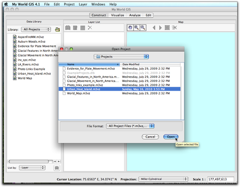Open the List by Layer dropdown
The image size is (240, 187).
[32, 168]
